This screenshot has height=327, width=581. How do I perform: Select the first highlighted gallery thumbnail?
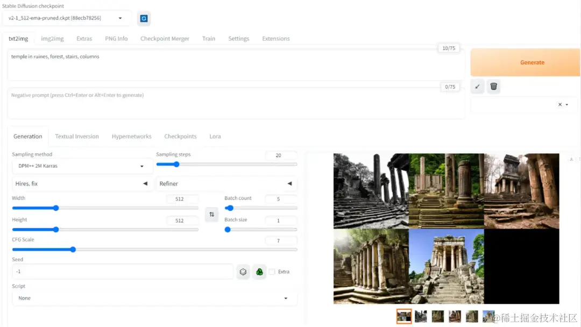(x=404, y=317)
